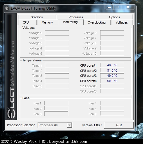This screenshot has width=143, height=144.
Task: Click the EVGA logo icon in title bar
Action: 7,8
